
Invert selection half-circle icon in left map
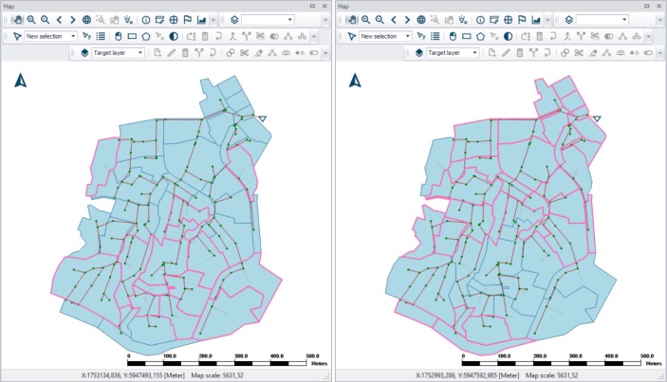[x=174, y=37]
